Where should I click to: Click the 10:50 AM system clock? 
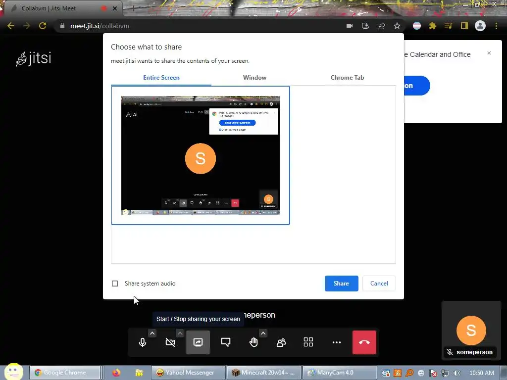pyautogui.click(x=481, y=373)
